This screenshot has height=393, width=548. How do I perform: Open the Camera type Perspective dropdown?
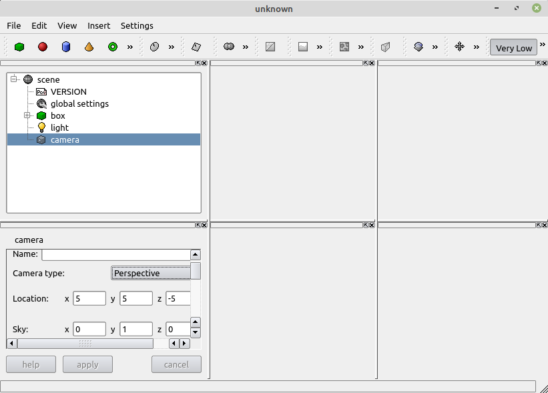click(150, 273)
